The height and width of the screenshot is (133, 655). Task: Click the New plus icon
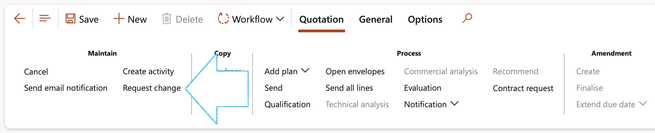pos(119,19)
